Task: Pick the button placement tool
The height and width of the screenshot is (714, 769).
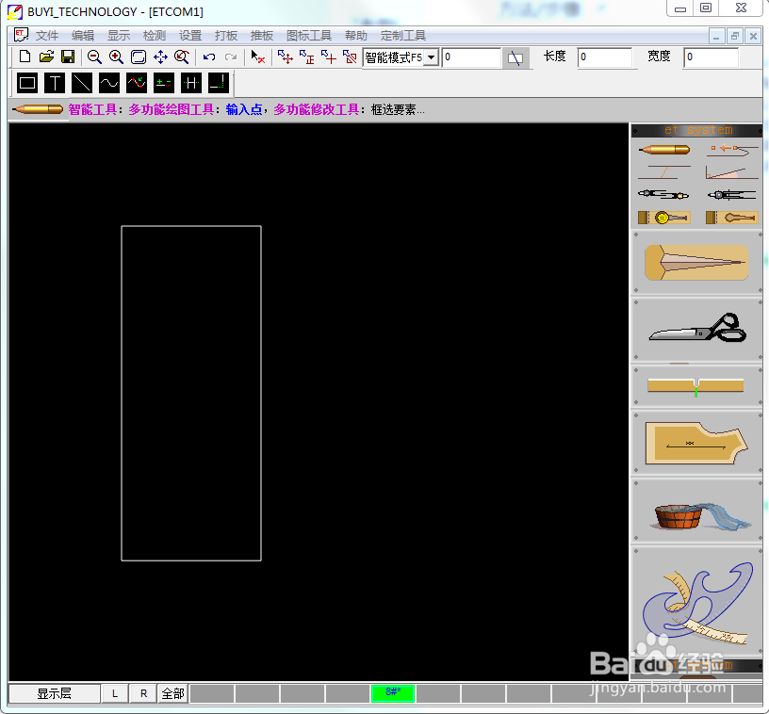Action: 664,217
